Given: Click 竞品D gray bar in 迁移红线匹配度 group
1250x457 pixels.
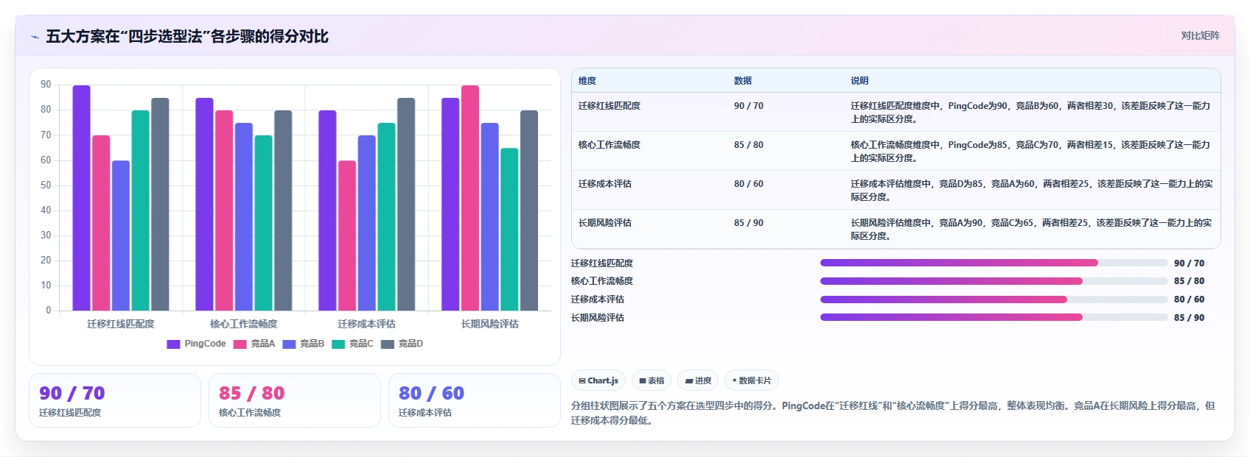Looking at the screenshot, I should [160, 204].
